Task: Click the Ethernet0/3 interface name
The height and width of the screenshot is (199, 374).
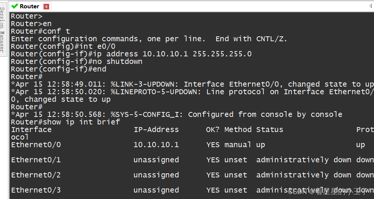Action: tap(36, 190)
